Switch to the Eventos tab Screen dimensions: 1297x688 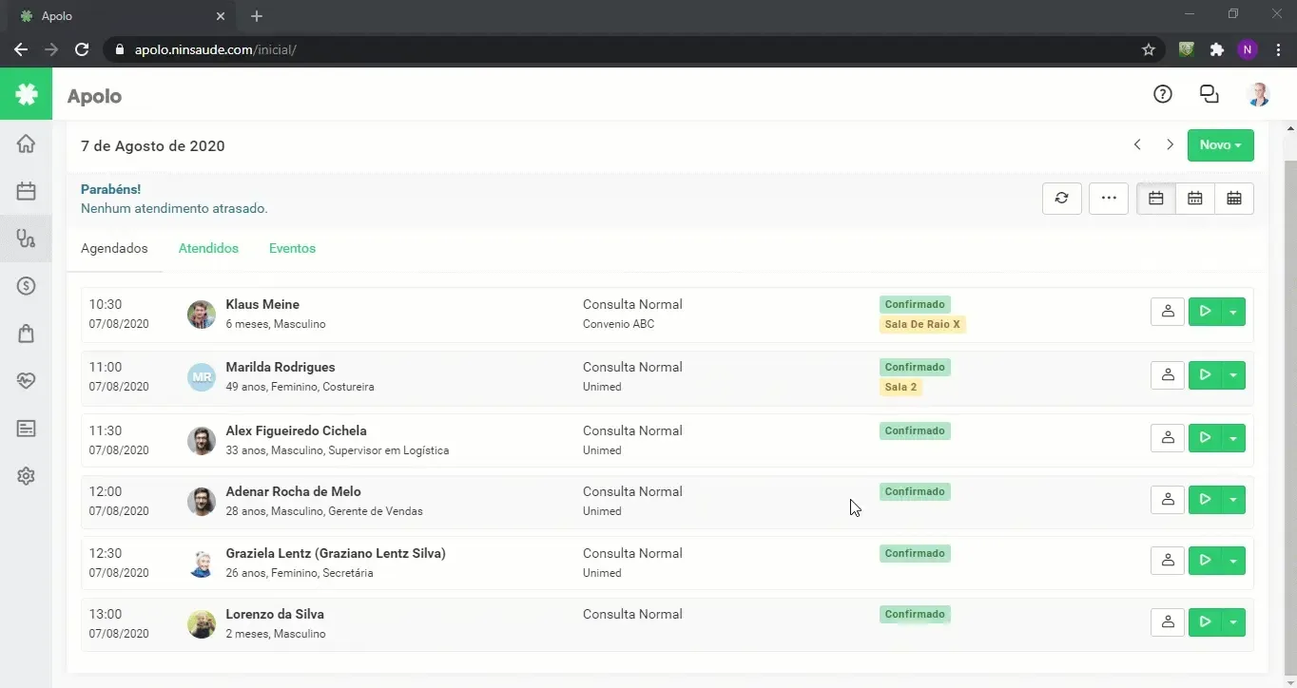click(x=292, y=249)
